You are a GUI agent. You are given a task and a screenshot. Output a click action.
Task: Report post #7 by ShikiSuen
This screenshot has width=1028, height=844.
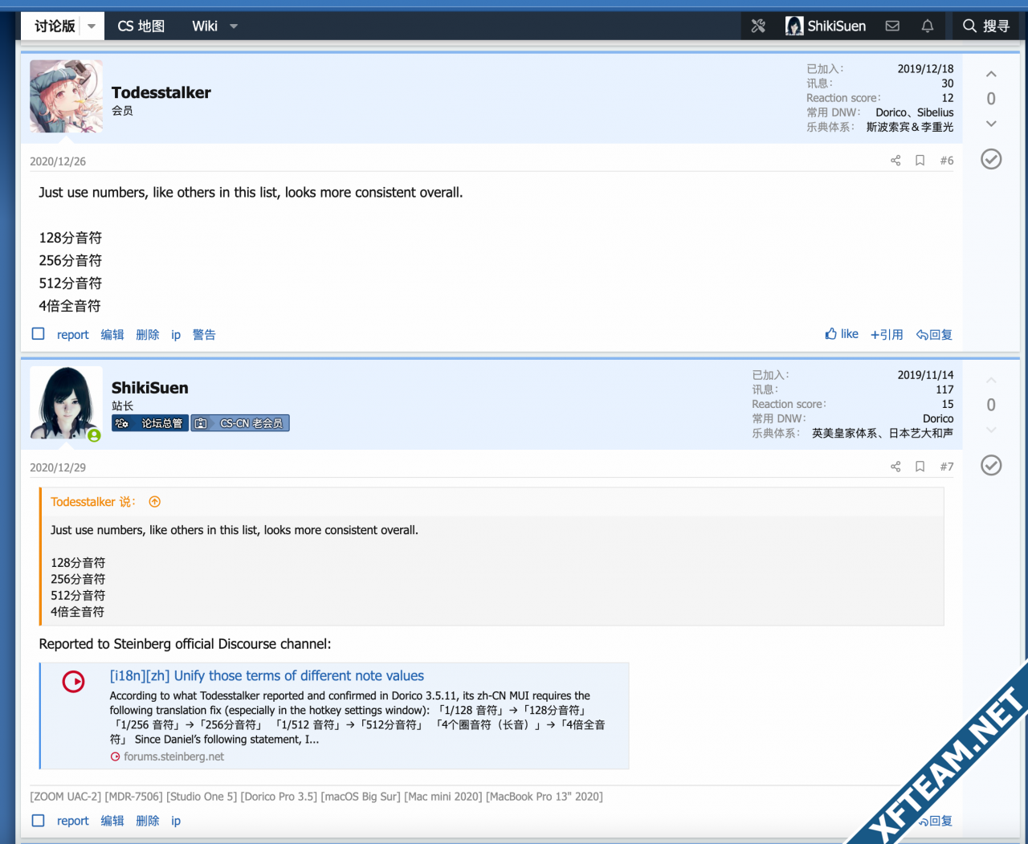click(73, 821)
